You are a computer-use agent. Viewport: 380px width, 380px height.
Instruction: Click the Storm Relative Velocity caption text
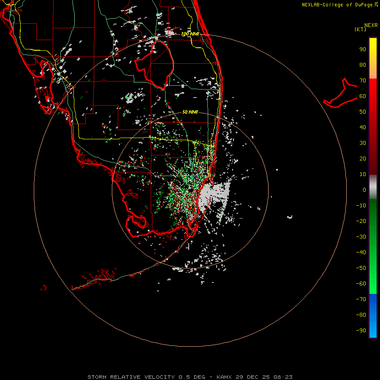[190, 377]
